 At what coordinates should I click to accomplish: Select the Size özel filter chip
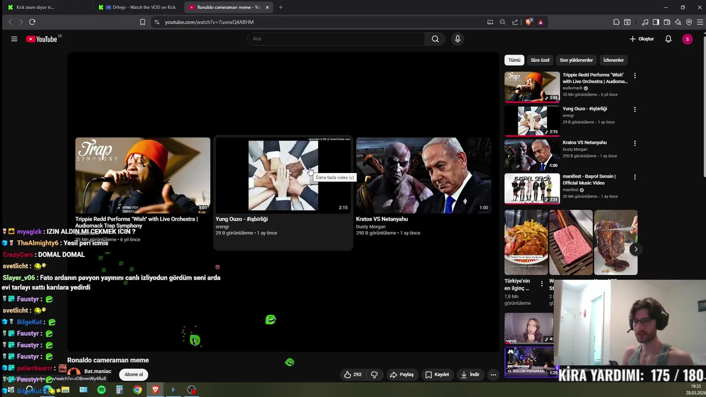click(540, 60)
